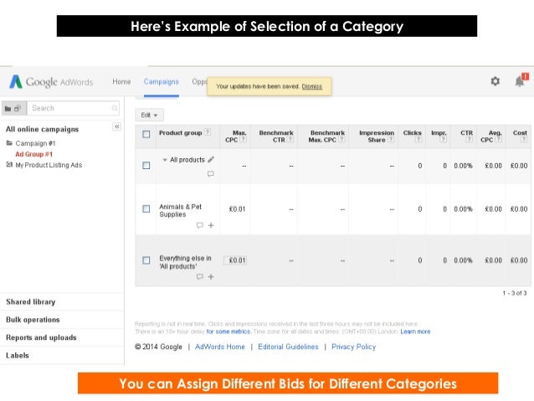Click help icon under CTR header
The height and width of the screenshot is (401, 534).
[470, 139]
